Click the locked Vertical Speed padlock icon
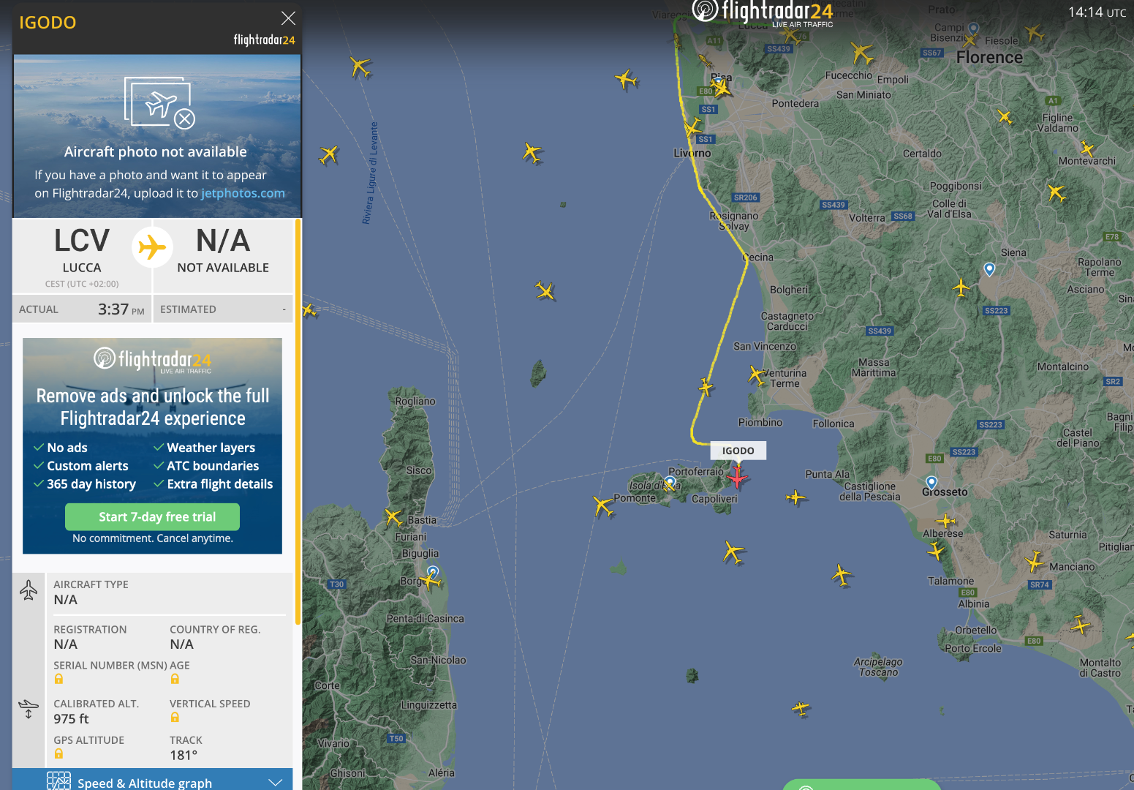This screenshot has width=1134, height=790. point(175,717)
